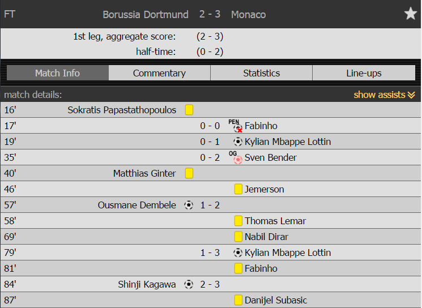Click the goal ball icon at 19 minutes

(238, 142)
